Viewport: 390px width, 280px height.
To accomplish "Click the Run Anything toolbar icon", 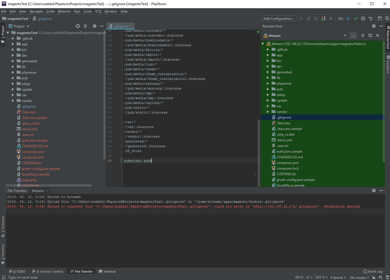I will tap(380, 18).
